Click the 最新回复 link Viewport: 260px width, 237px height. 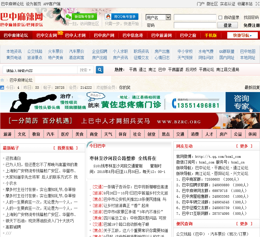click(252, 88)
